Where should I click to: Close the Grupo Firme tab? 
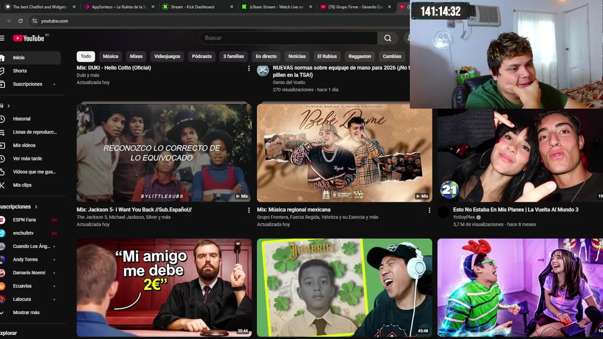pos(390,7)
